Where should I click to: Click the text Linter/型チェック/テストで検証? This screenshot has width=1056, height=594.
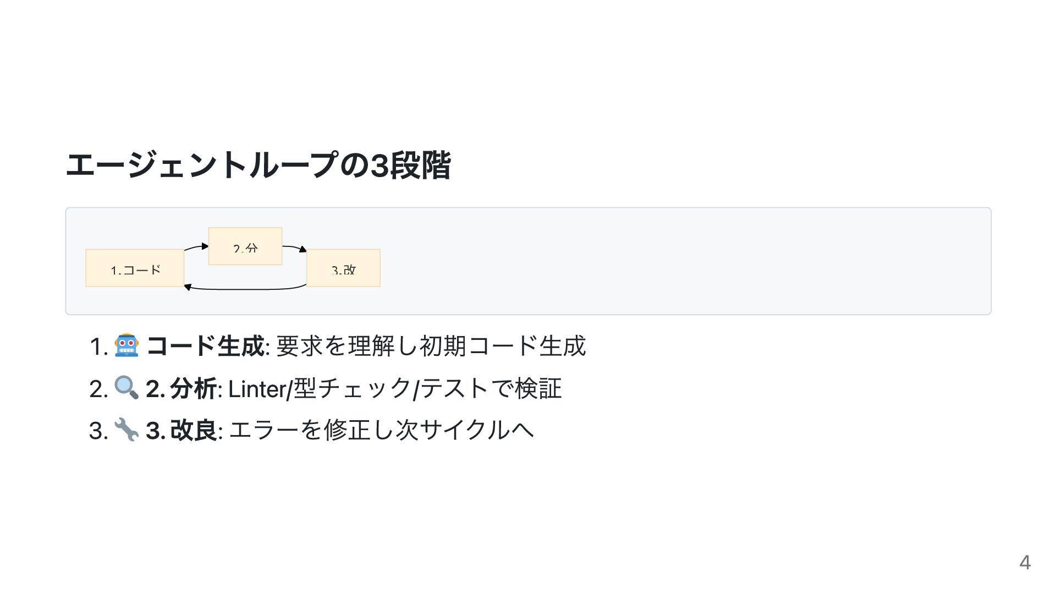[x=395, y=388]
